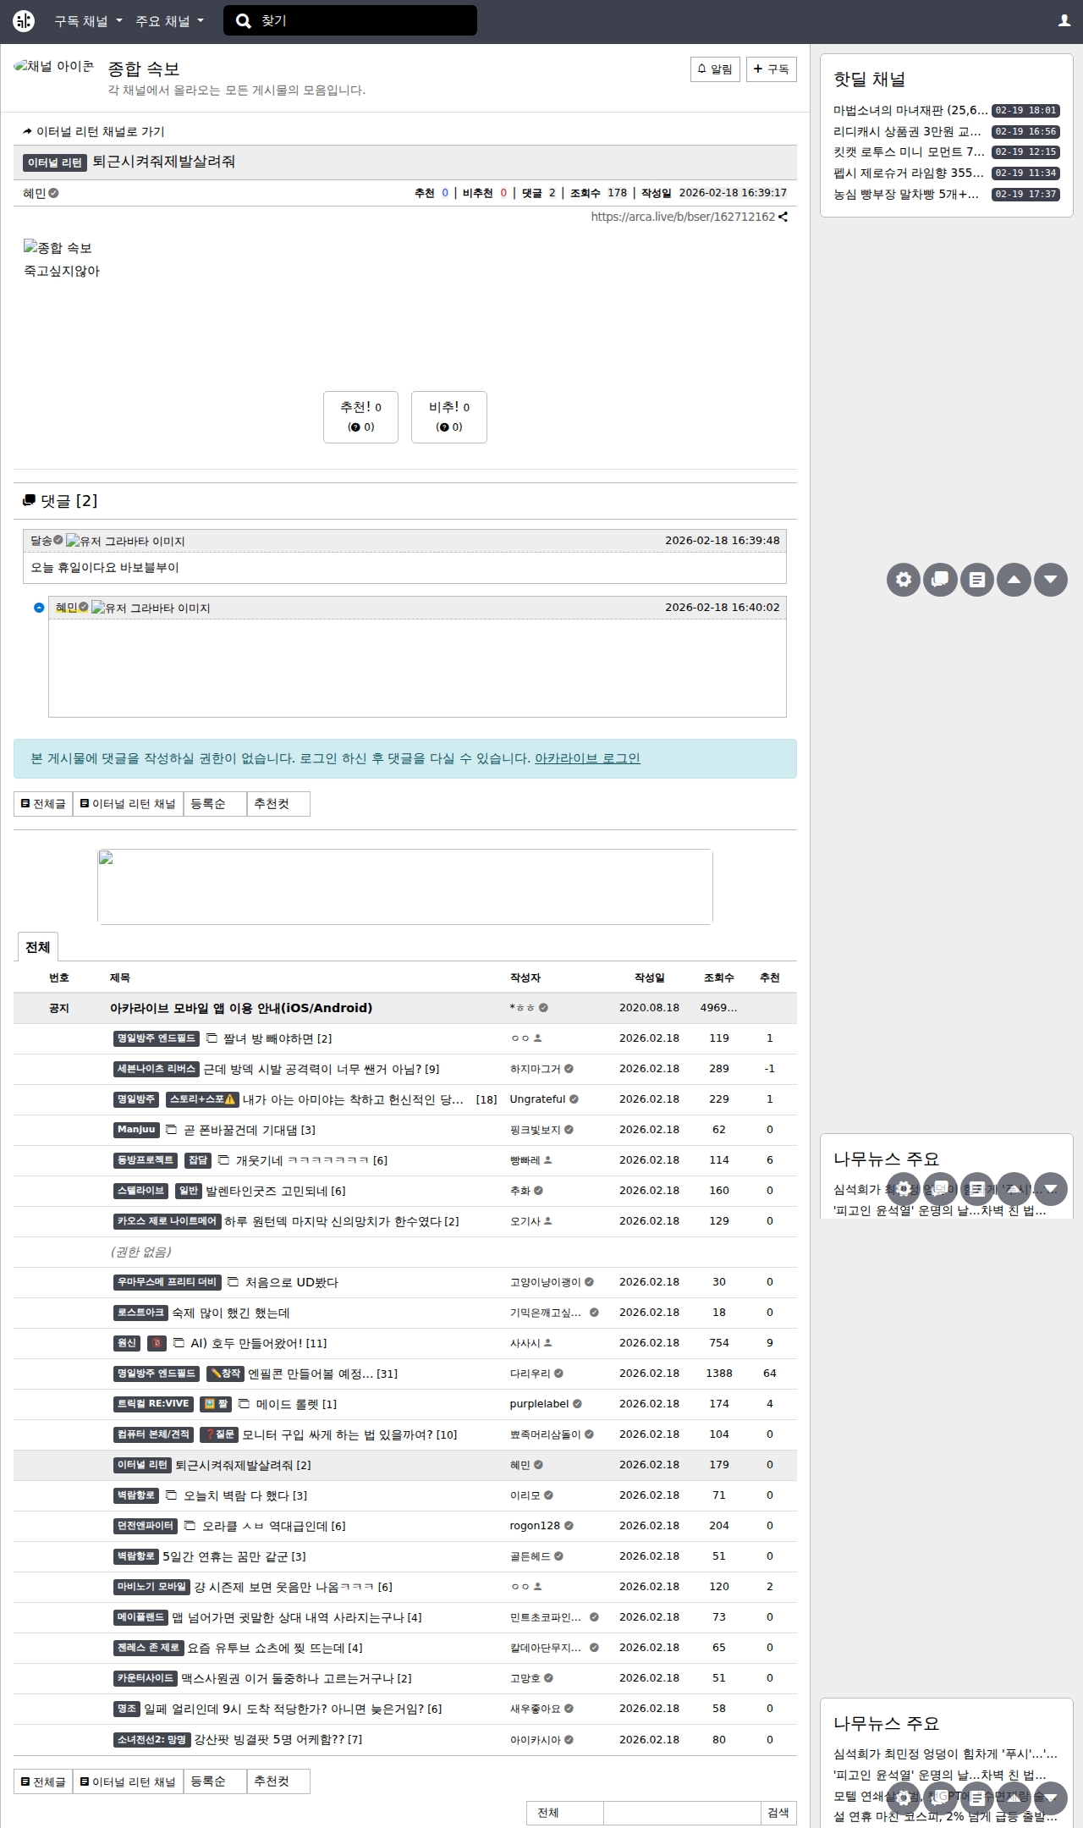Open the banner ad image above the list

[x=405, y=887]
